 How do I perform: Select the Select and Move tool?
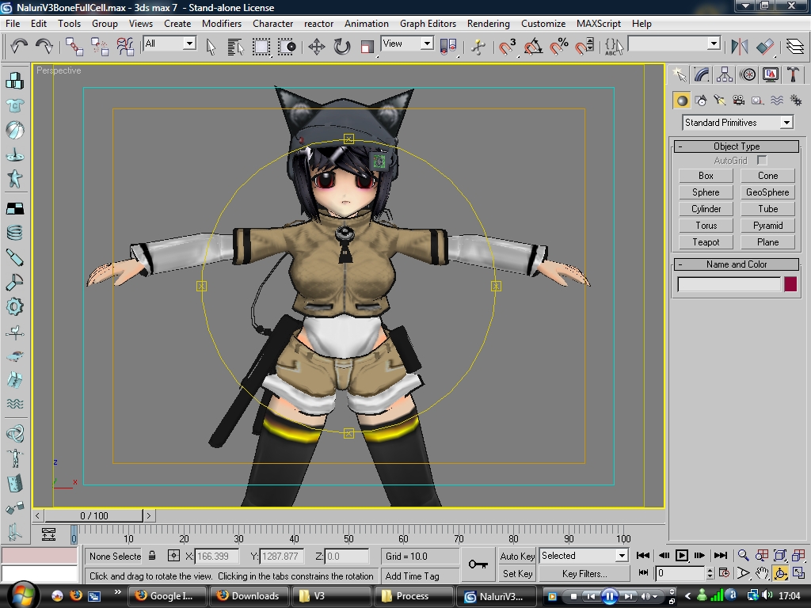pos(317,47)
